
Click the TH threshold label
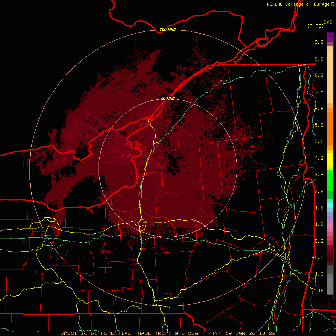[321, 291]
